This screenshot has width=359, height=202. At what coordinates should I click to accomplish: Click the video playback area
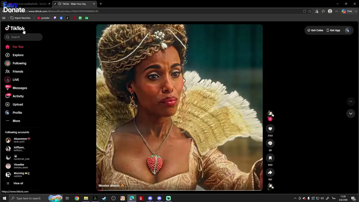pos(179,107)
